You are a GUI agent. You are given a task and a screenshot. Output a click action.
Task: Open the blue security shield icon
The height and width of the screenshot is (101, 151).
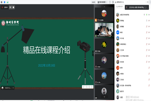pyautogui.click(x=5, y=2)
